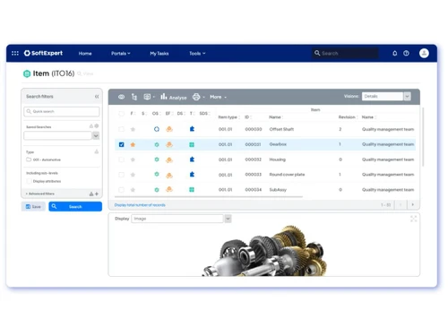Open the notifications bell
This screenshot has height=336, width=448.
(394, 53)
